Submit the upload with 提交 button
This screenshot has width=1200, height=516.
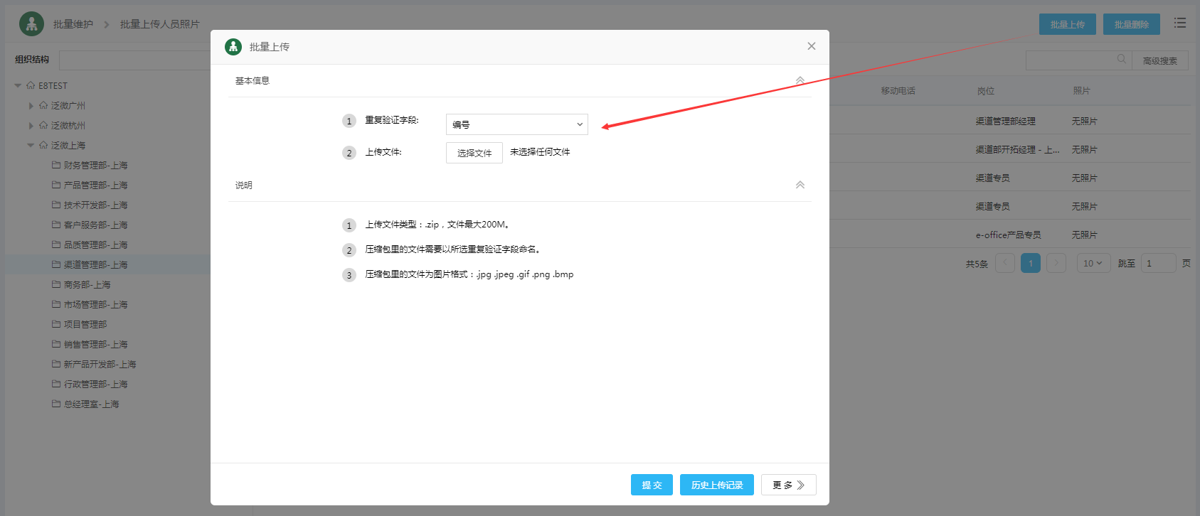pyautogui.click(x=651, y=485)
